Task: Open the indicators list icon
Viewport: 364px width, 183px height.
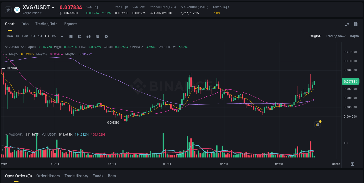Action: point(97,36)
